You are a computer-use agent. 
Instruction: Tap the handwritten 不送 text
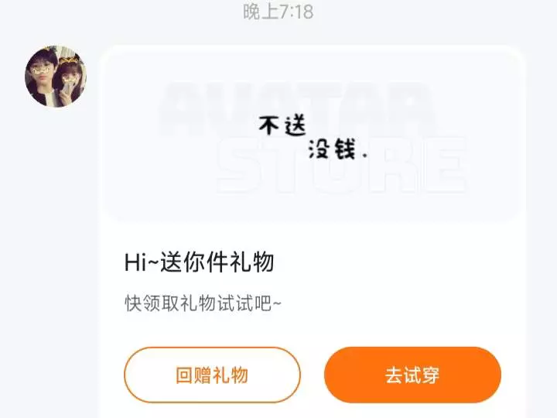tap(282, 126)
